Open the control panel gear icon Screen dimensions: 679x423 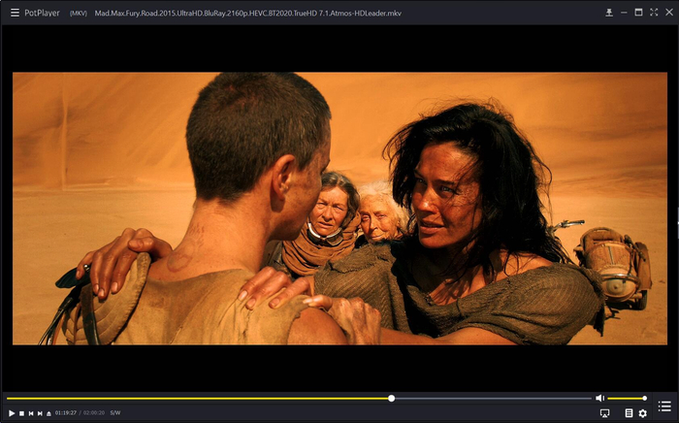coord(642,413)
